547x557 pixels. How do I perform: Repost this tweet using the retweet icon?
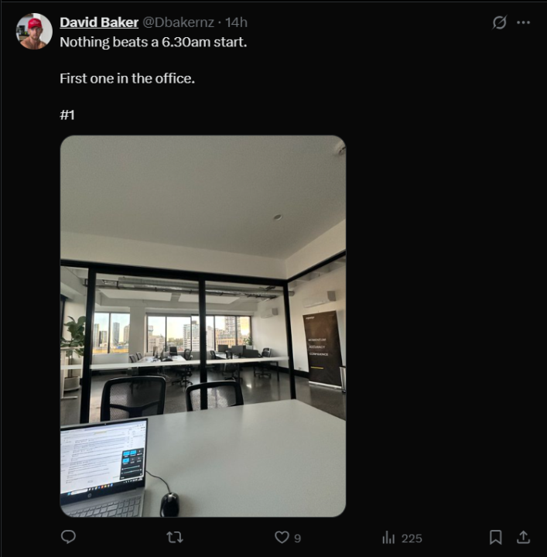coord(175,537)
